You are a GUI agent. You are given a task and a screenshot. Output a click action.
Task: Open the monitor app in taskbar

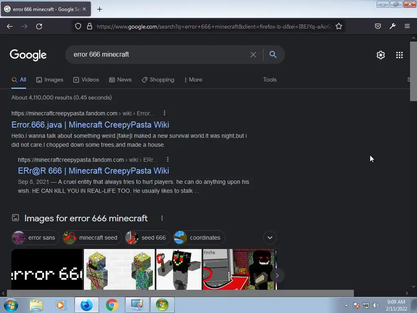pos(137,305)
